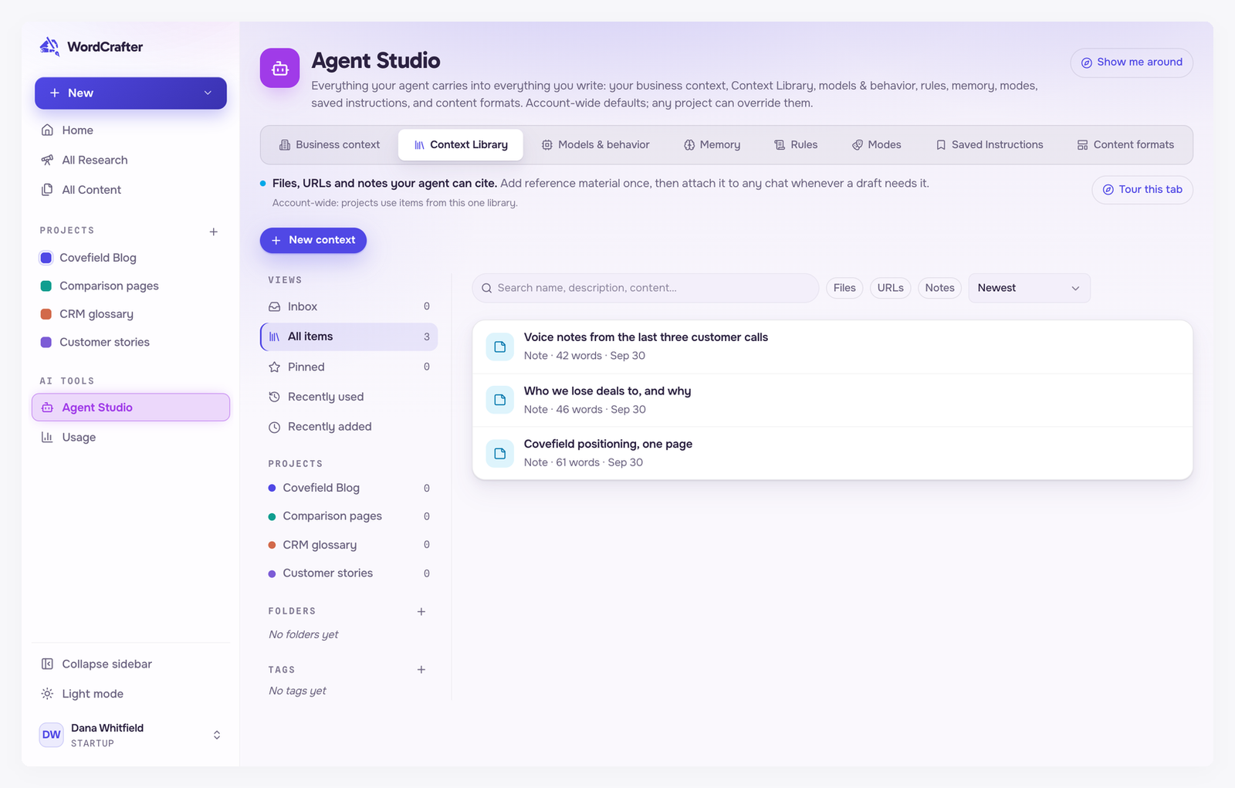Open Voice notes from last three customer calls
This screenshot has height=788, width=1235.
point(832,347)
